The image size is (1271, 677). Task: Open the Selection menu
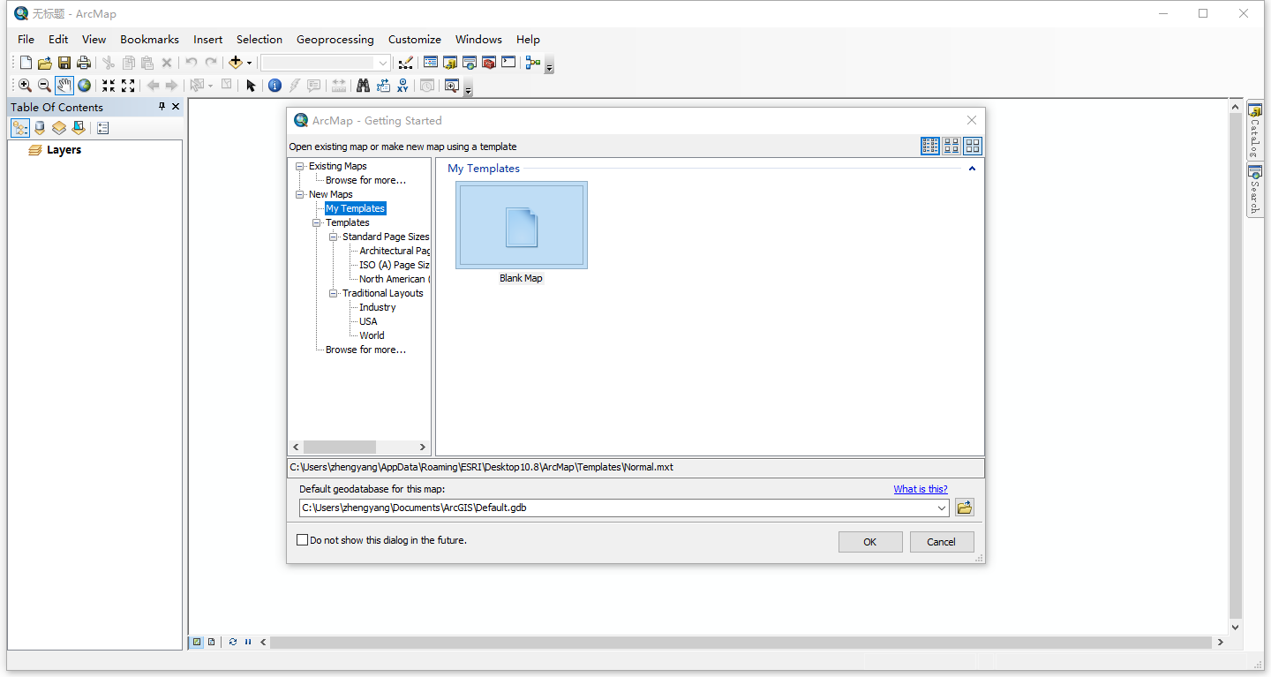tap(259, 40)
